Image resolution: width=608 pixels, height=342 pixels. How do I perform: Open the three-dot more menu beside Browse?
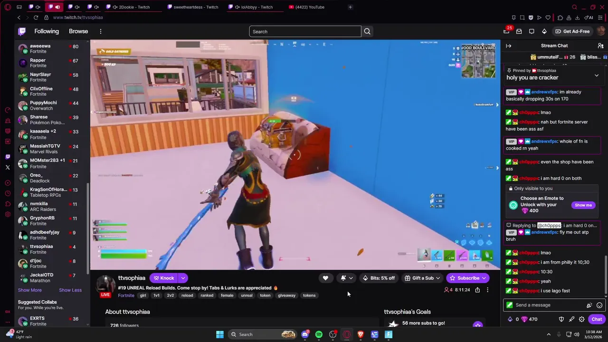[100, 31]
